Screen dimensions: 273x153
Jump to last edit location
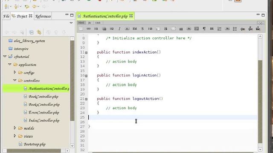(x=27, y=7)
